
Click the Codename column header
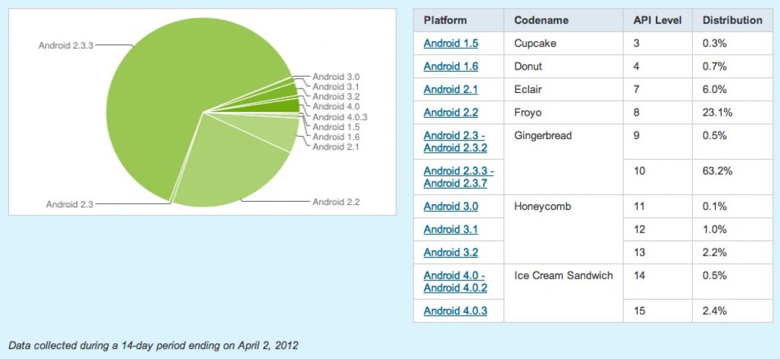541,20
